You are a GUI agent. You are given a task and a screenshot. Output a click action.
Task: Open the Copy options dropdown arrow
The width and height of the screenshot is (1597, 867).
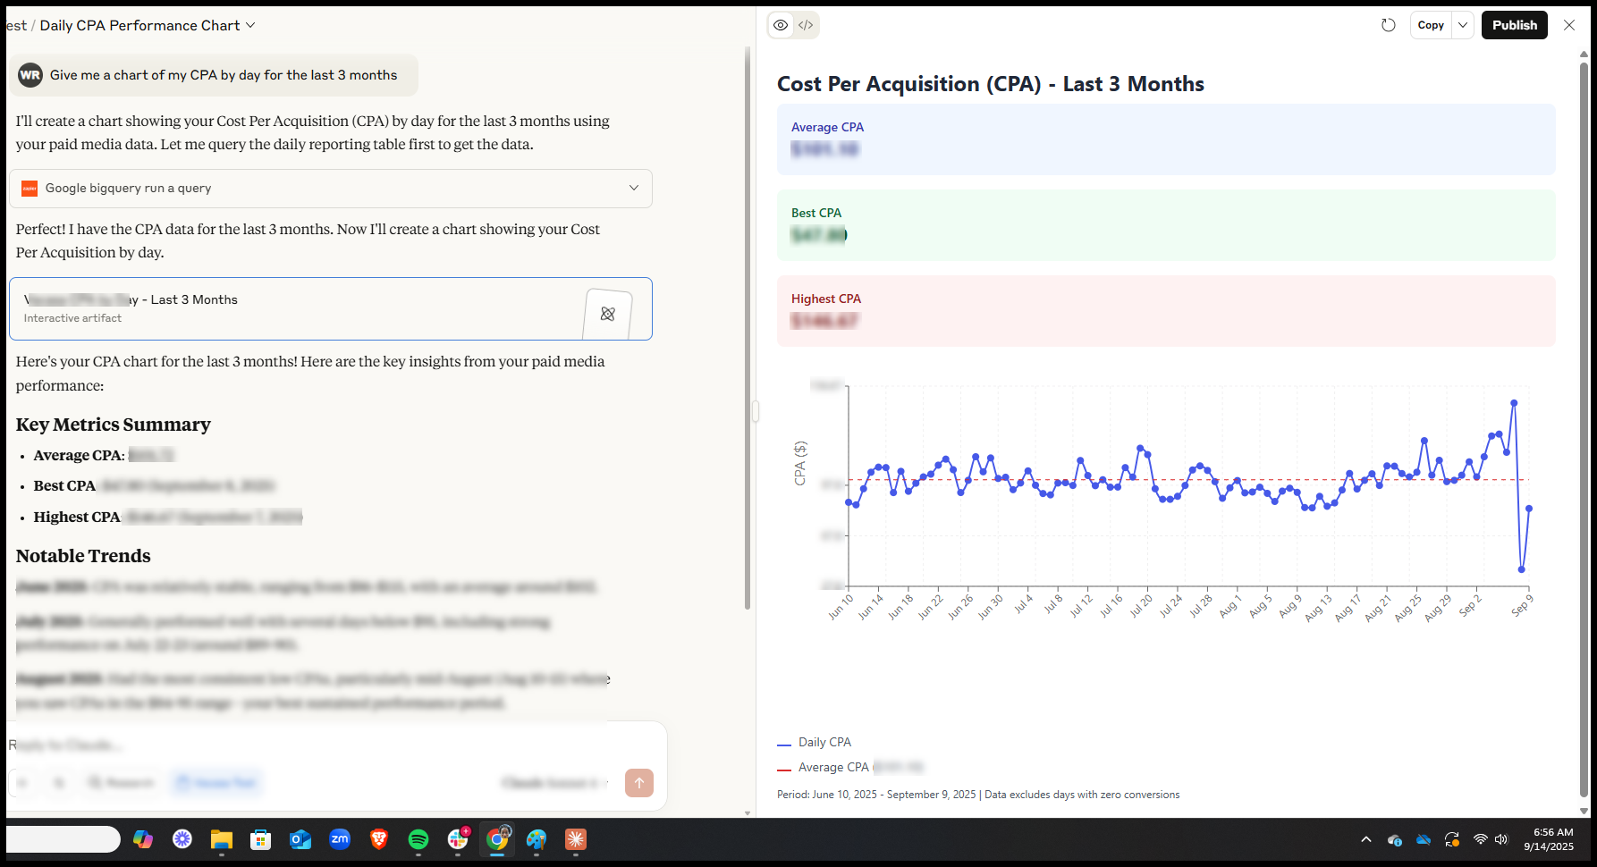pos(1463,25)
